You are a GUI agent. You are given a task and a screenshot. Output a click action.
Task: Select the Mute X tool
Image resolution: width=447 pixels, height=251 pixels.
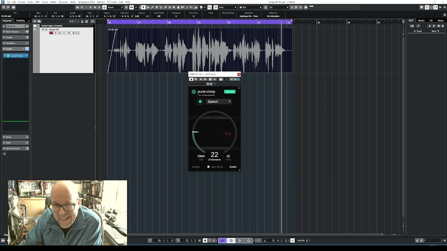[170, 7]
